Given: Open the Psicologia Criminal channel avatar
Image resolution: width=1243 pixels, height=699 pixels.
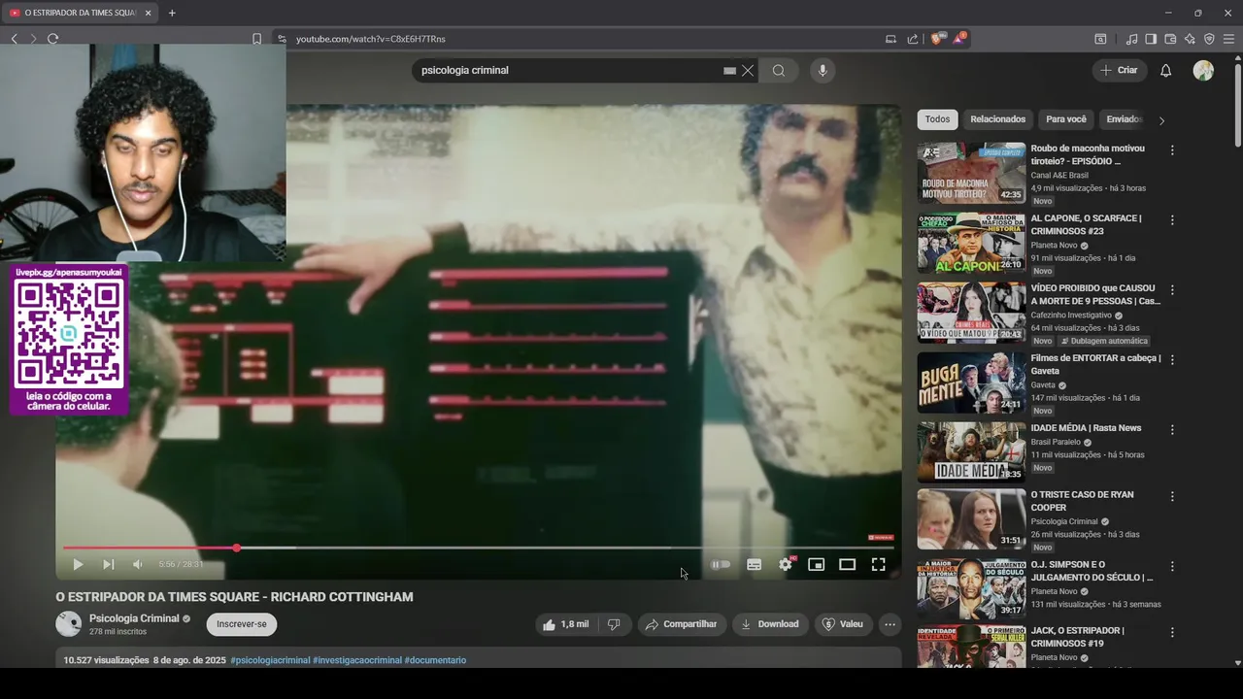Looking at the screenshot, I should coord(69,624).
